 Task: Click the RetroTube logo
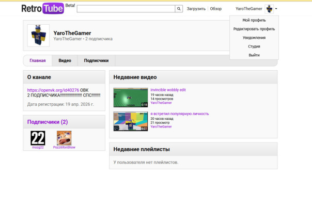(42, 8)
